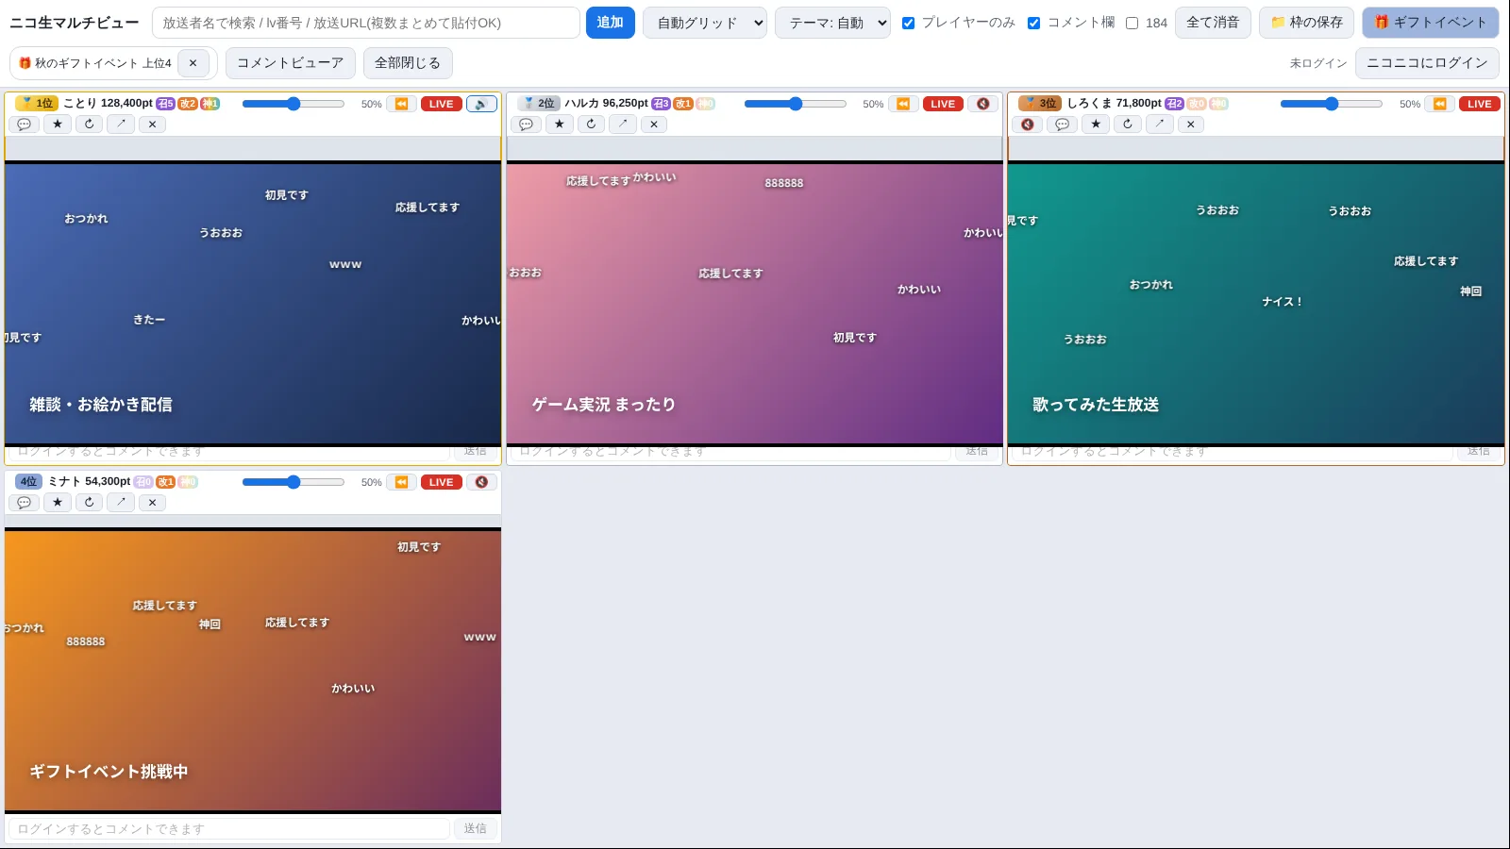Open the comment panel icon for ハルカ
This screenshot has height=849, width=1510.
pyautogui.click(x=527, y=125)
